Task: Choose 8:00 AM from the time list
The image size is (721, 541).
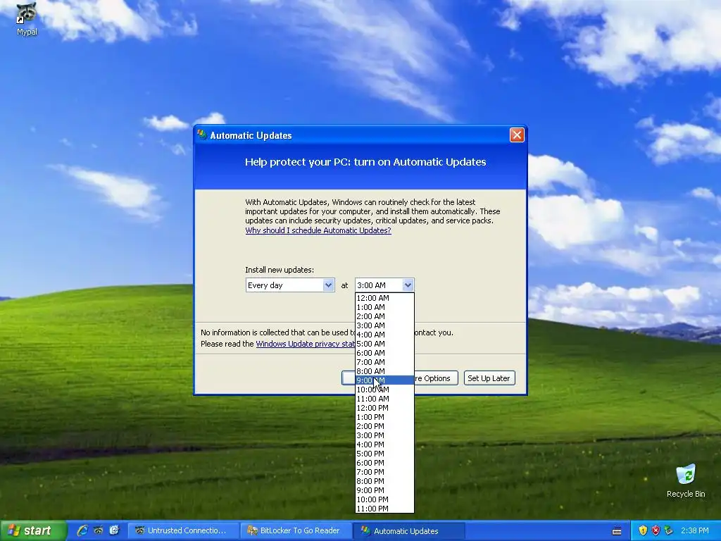Action: [x=384, y=371]
